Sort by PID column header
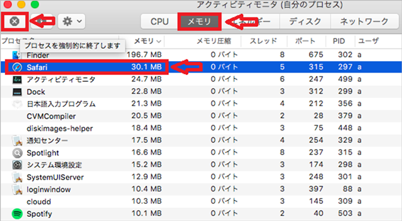The image size is (402, 221). click(339, 41)
